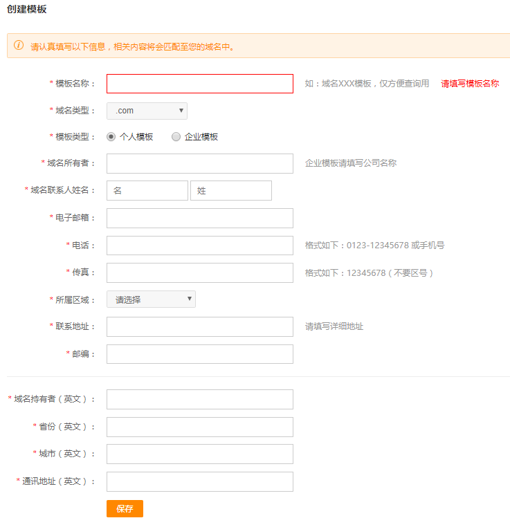Click the 名 first name field
Viewport: 510px width, 527px height.
click(x=147, y=191)
